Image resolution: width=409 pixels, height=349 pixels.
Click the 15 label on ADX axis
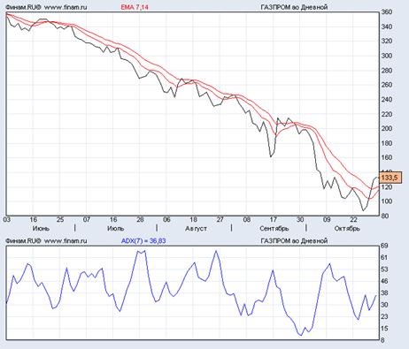[x=384, y=329]
